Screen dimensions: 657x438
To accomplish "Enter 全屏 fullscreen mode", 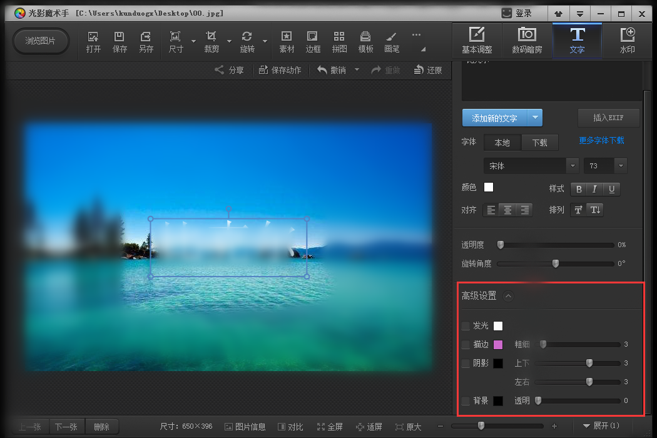I will pos(330,427).
